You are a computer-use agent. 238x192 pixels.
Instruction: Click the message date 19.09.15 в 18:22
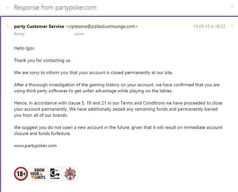(209, 27)
